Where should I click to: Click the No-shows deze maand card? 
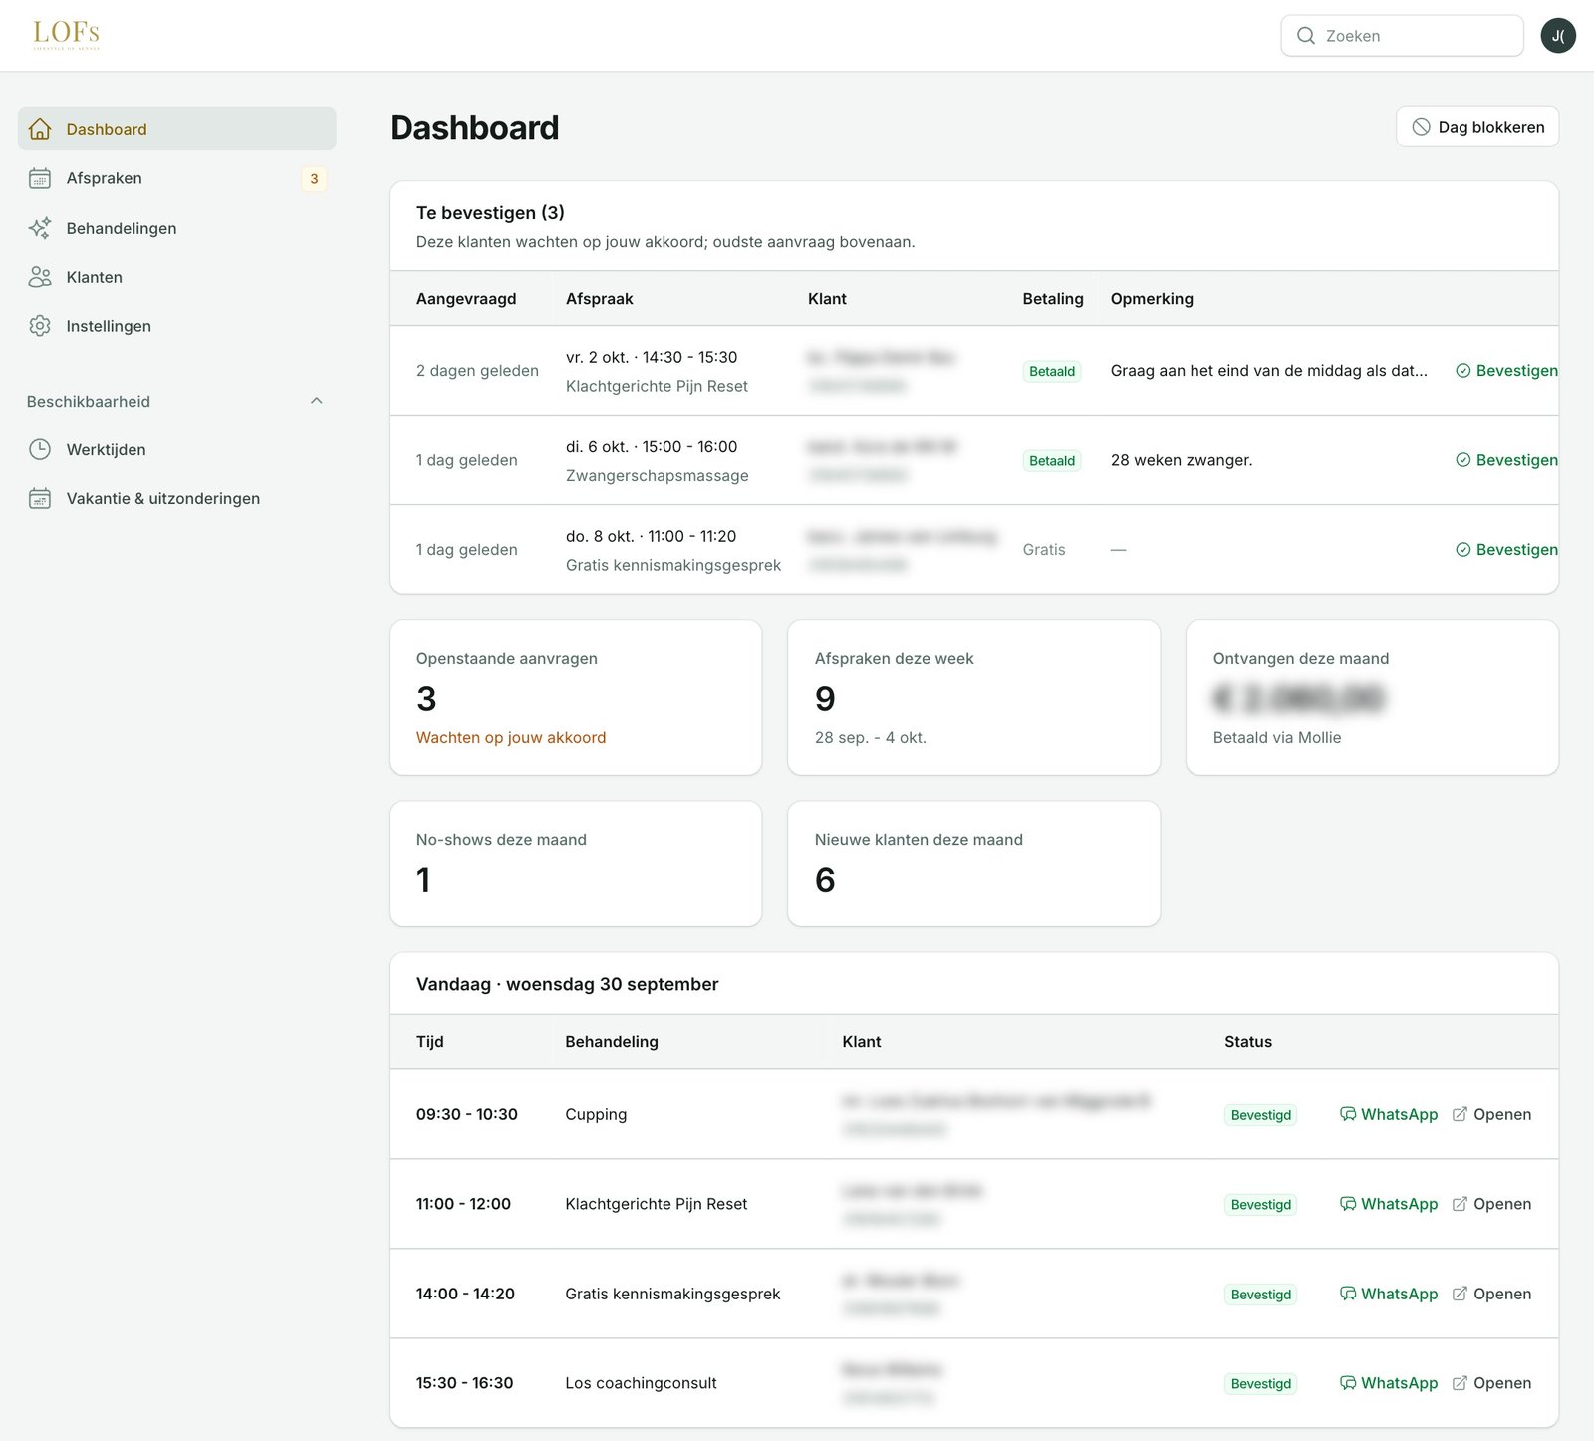[x=576, y=864]
